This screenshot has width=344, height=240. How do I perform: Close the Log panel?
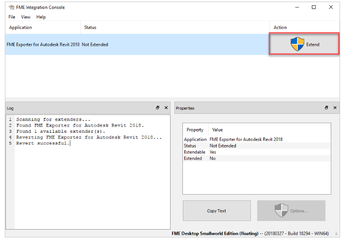click(166, 108)
